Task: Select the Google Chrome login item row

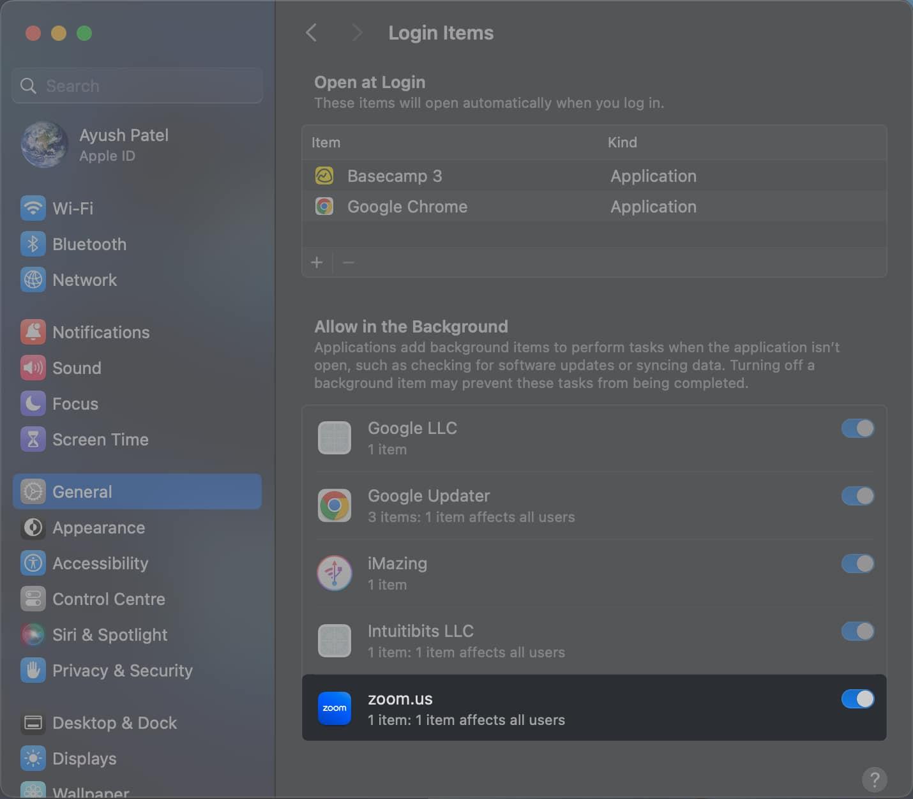Action: click(x=594, y=206)
